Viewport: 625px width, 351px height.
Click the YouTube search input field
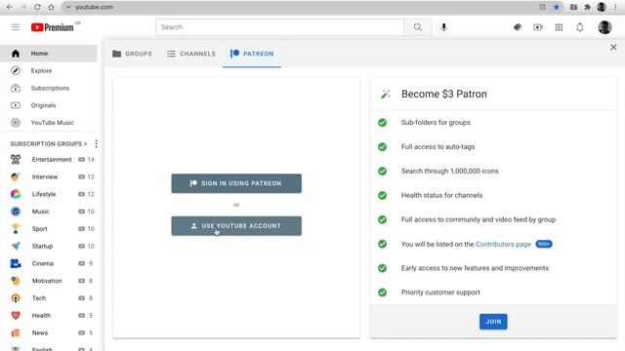[280, 27]
